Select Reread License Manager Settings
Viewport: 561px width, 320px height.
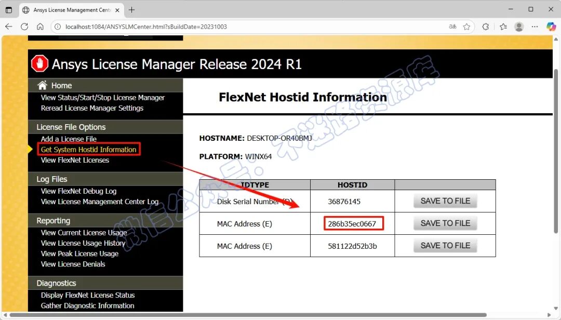click(92, 108)
